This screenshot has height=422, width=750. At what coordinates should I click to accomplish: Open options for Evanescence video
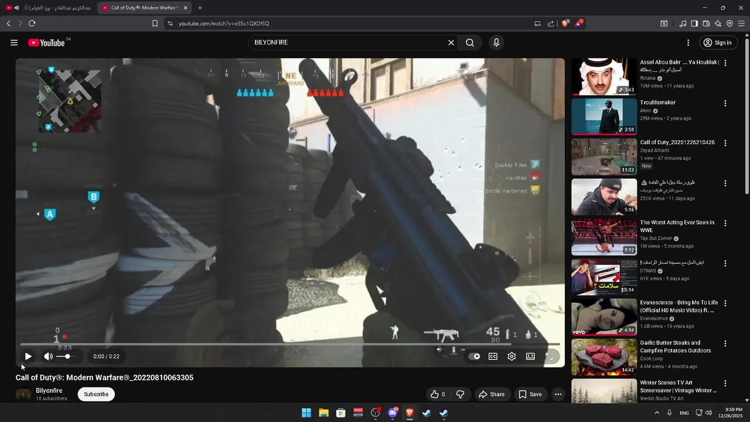click(725, 304)
